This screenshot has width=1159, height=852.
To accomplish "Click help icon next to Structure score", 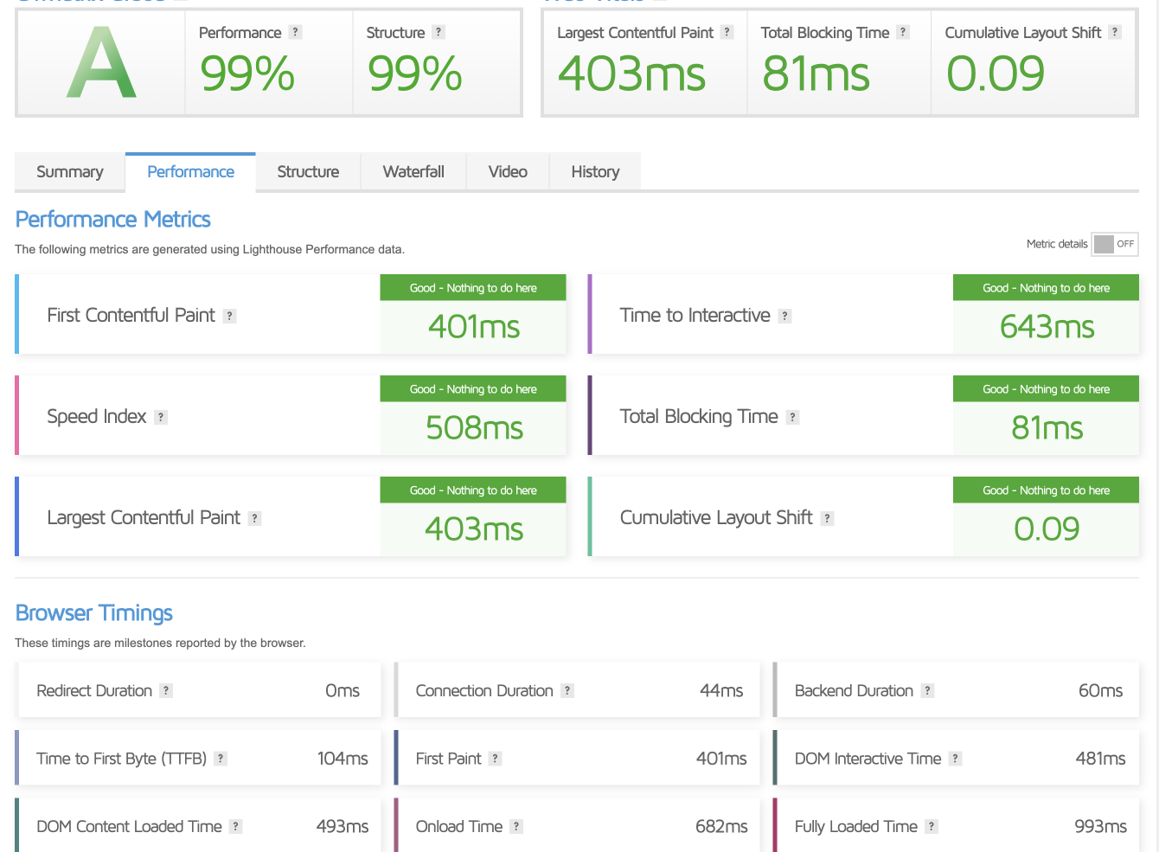I will tap(439, 32).
